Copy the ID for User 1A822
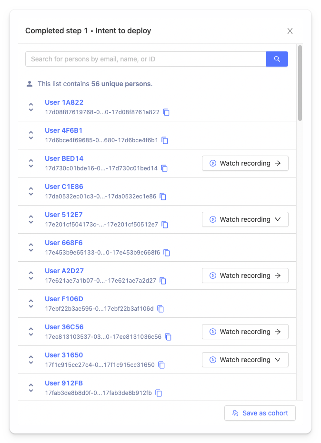This screenshot has width=321, height=443. [166, 112]
